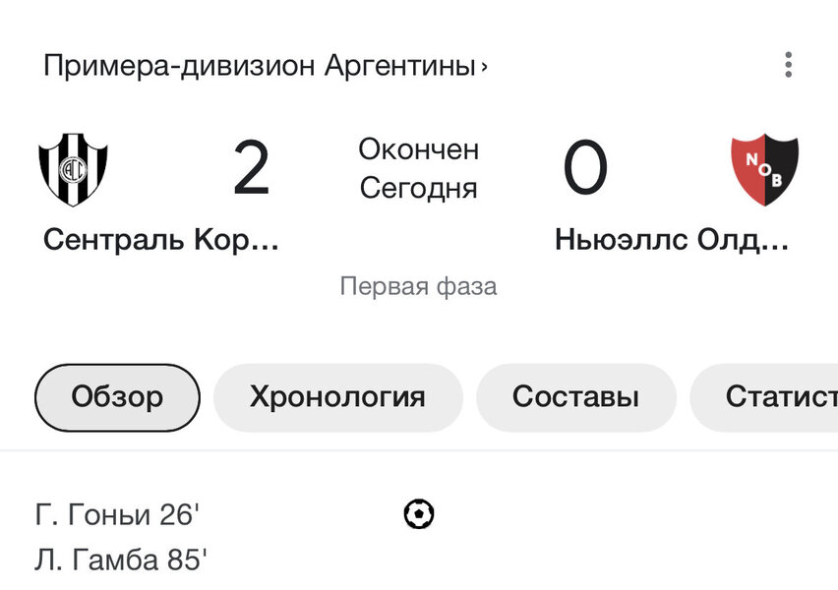
Task: Click the Сентраль Кор… team name
Action: (x=161, y=239)
